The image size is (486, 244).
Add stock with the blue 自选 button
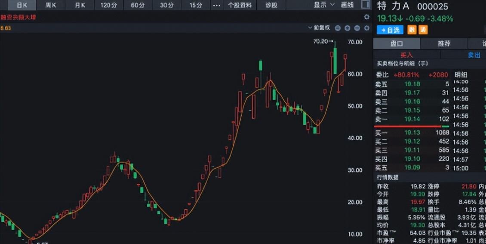click(390, 30)
